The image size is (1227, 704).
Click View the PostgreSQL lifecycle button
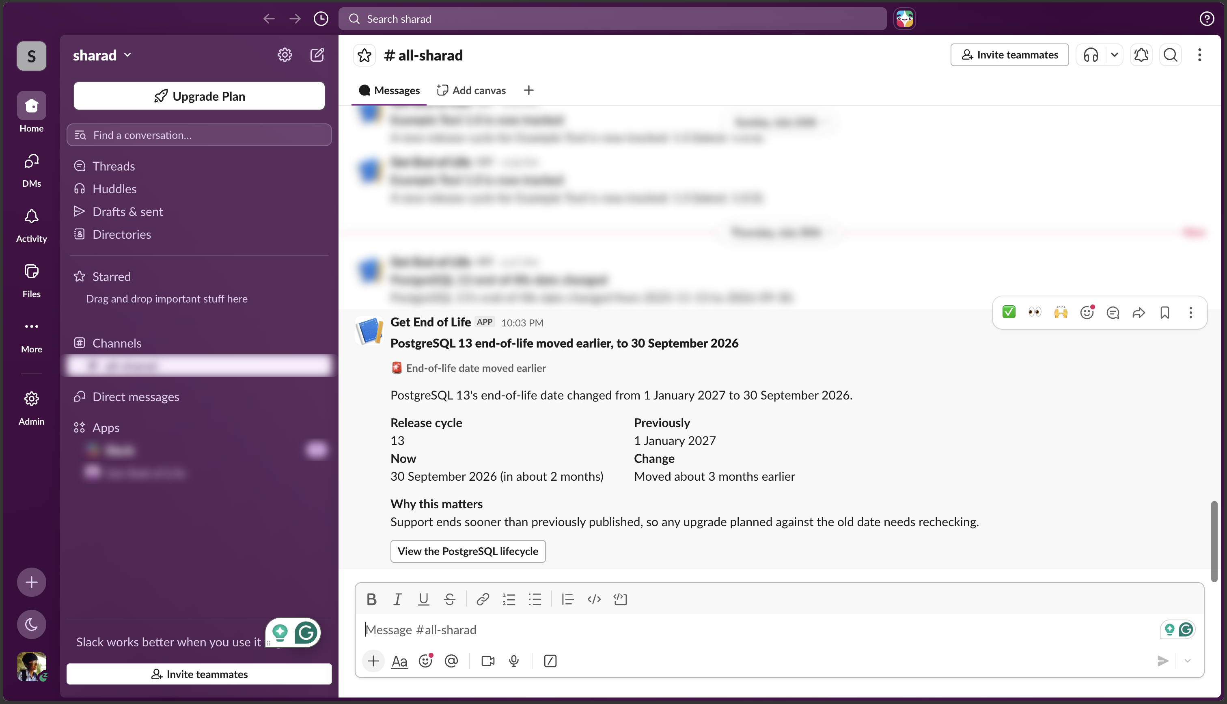[468, 551]
